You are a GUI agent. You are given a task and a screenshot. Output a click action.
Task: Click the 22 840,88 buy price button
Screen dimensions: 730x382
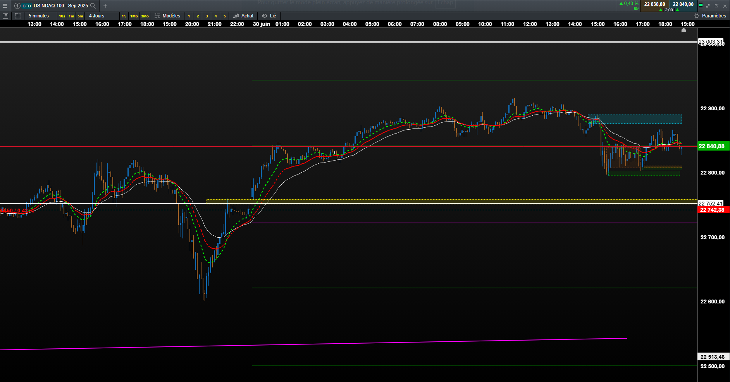[683, 4]
